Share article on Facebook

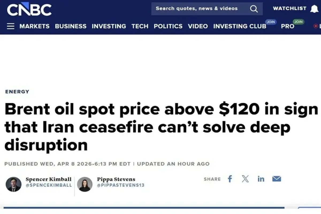point(230,179)
